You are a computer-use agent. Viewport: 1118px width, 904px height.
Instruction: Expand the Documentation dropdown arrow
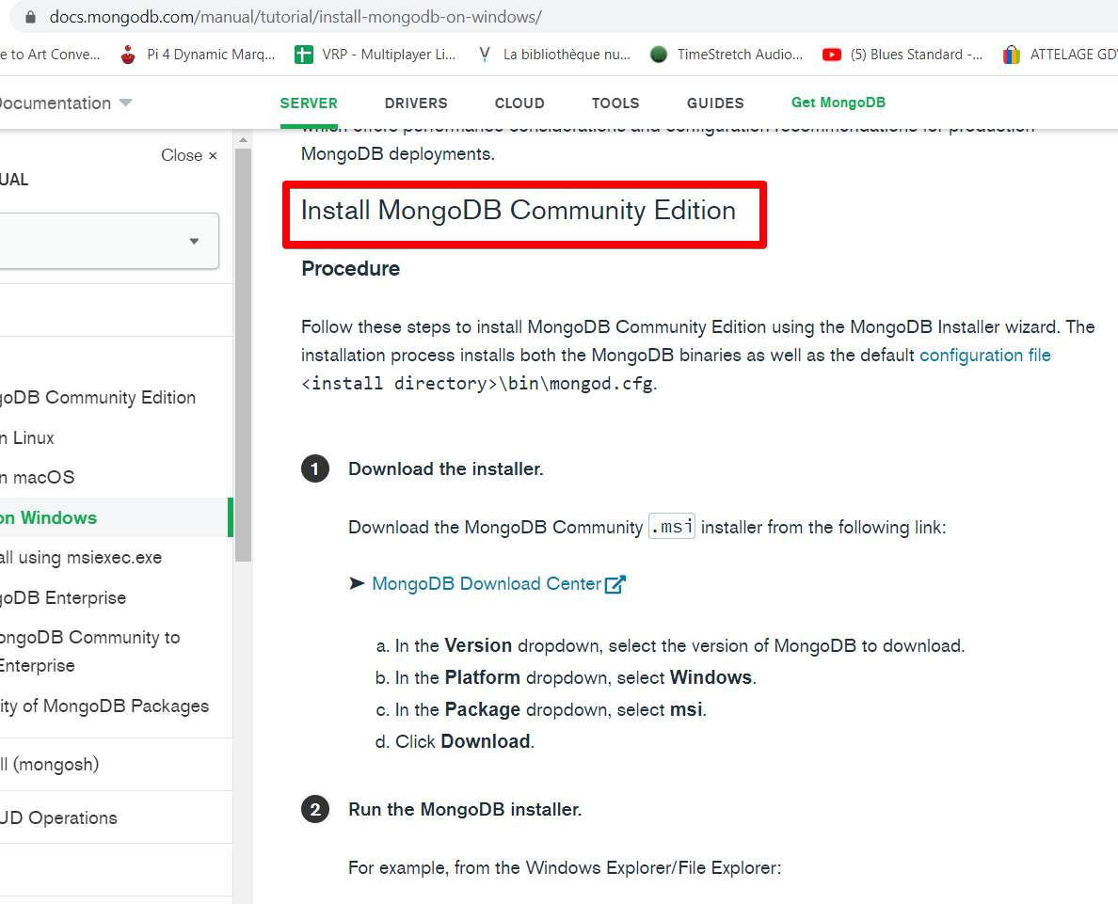tap(126, 103)
